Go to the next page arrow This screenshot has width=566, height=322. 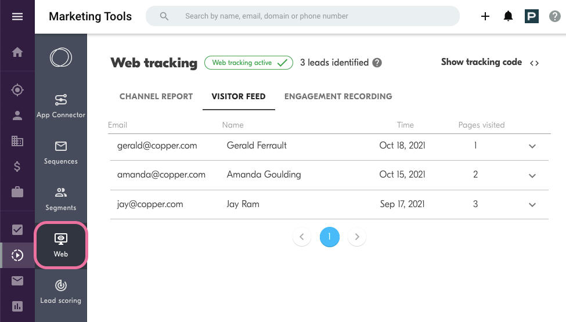coord(357,237)
